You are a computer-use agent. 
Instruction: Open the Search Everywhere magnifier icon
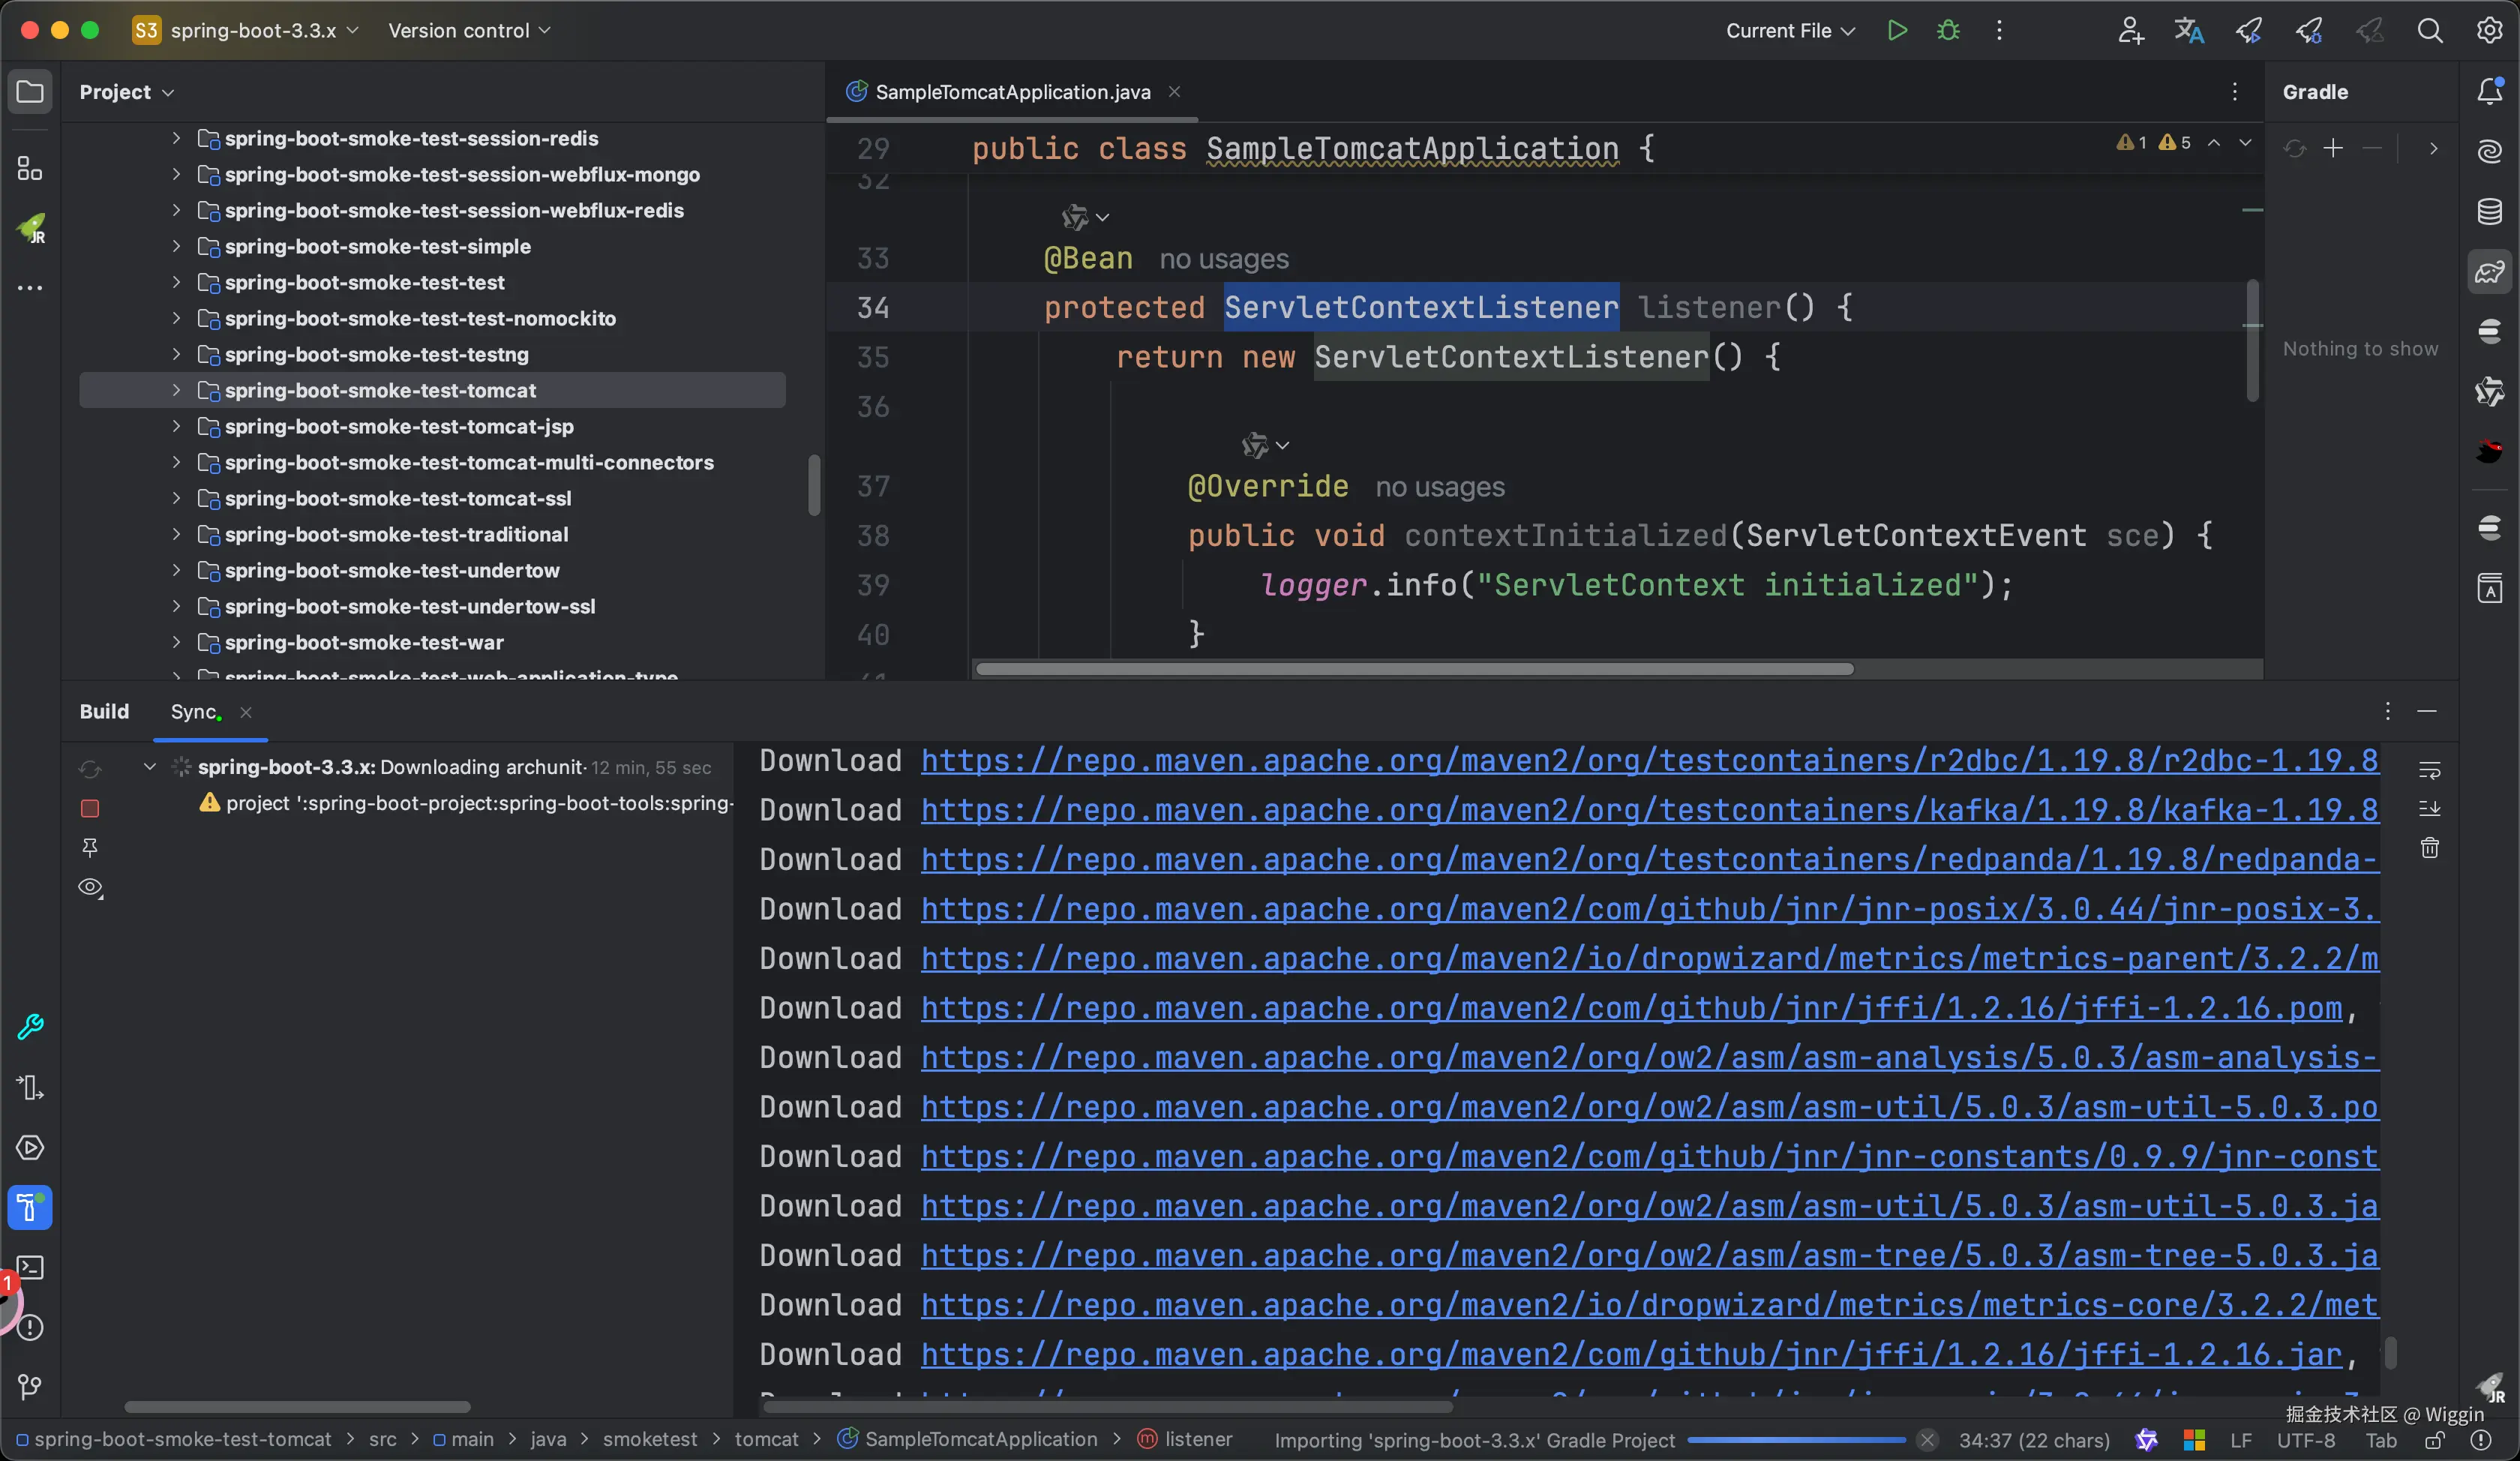pos(2430,30)
